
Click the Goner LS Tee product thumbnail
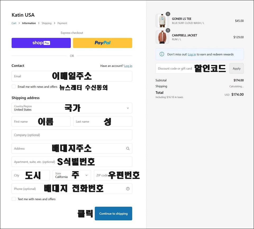coord(162,21)
